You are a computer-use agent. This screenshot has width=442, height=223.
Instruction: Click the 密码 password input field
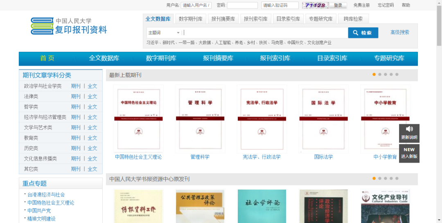pos(242,5)
